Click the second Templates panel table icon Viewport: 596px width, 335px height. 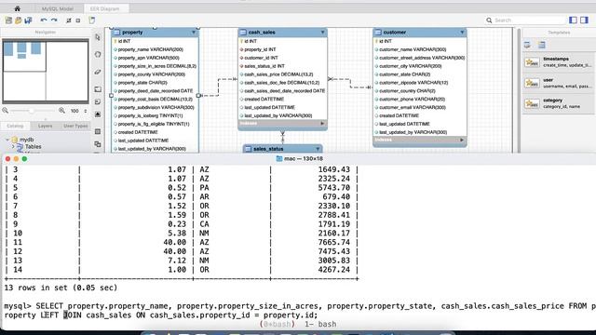(x=542, y=45)
